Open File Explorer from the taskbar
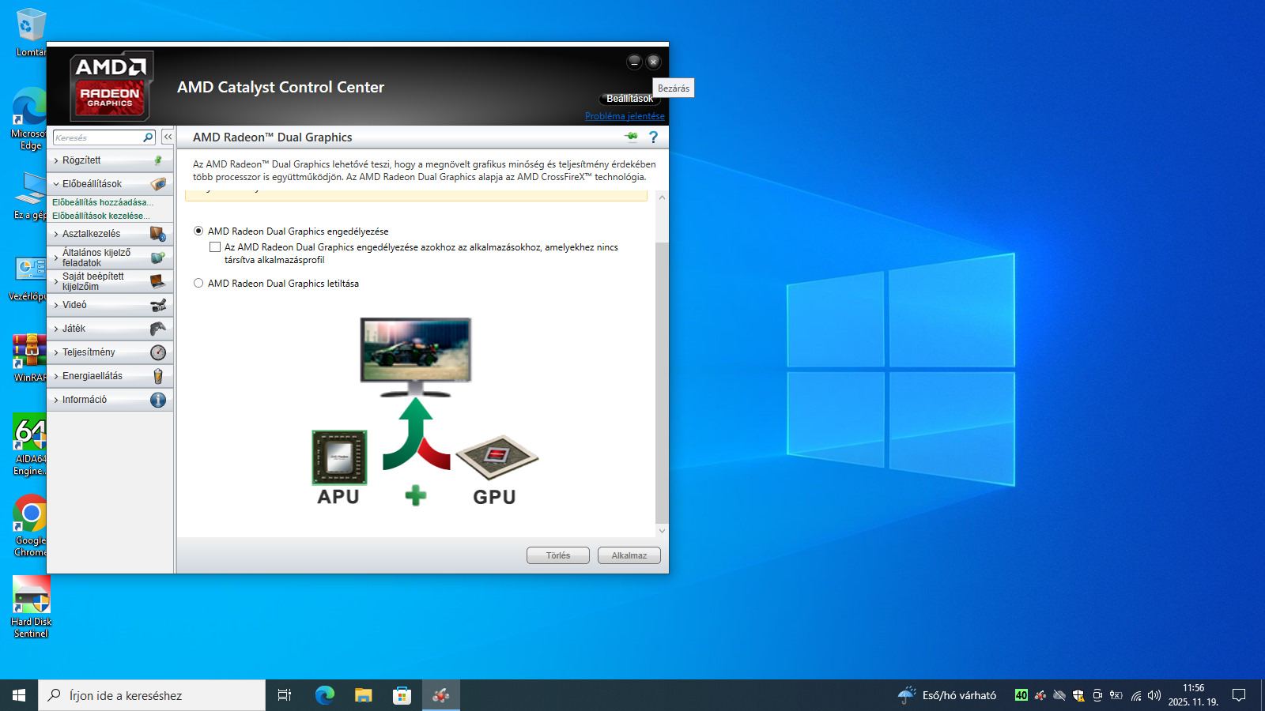This screenshot has width=1265, height=711. point(364,695)
